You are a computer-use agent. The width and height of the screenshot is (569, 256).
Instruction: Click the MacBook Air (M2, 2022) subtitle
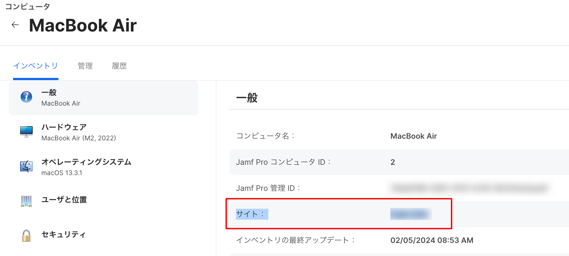(79, 138)
